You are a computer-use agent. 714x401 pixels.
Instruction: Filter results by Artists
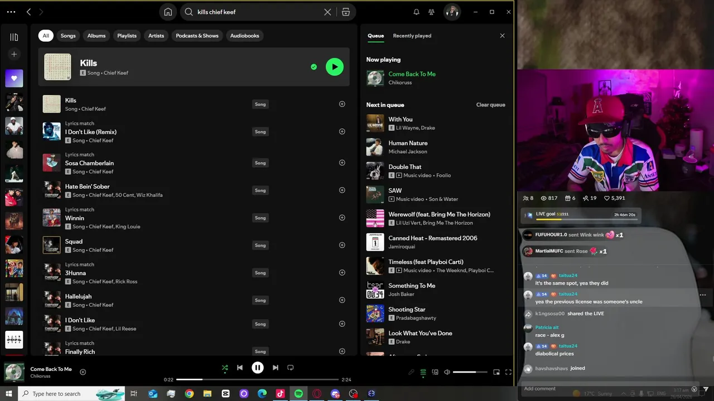[x=156, y=36]
